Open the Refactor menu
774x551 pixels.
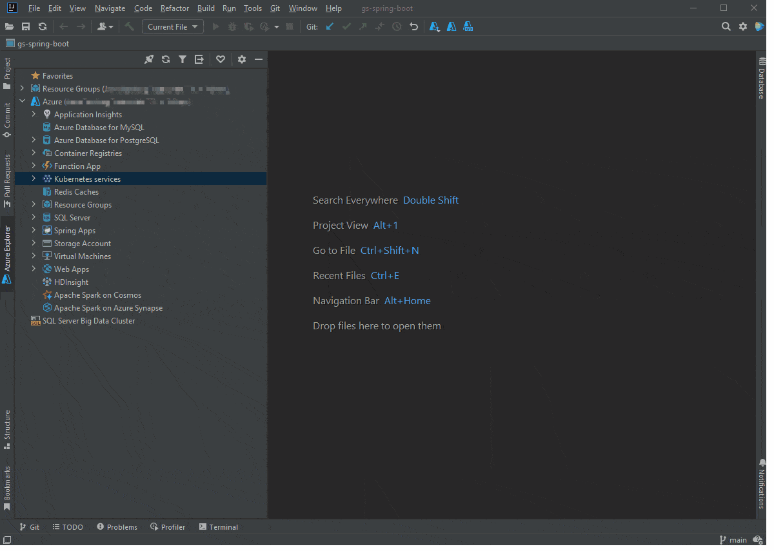175,8
